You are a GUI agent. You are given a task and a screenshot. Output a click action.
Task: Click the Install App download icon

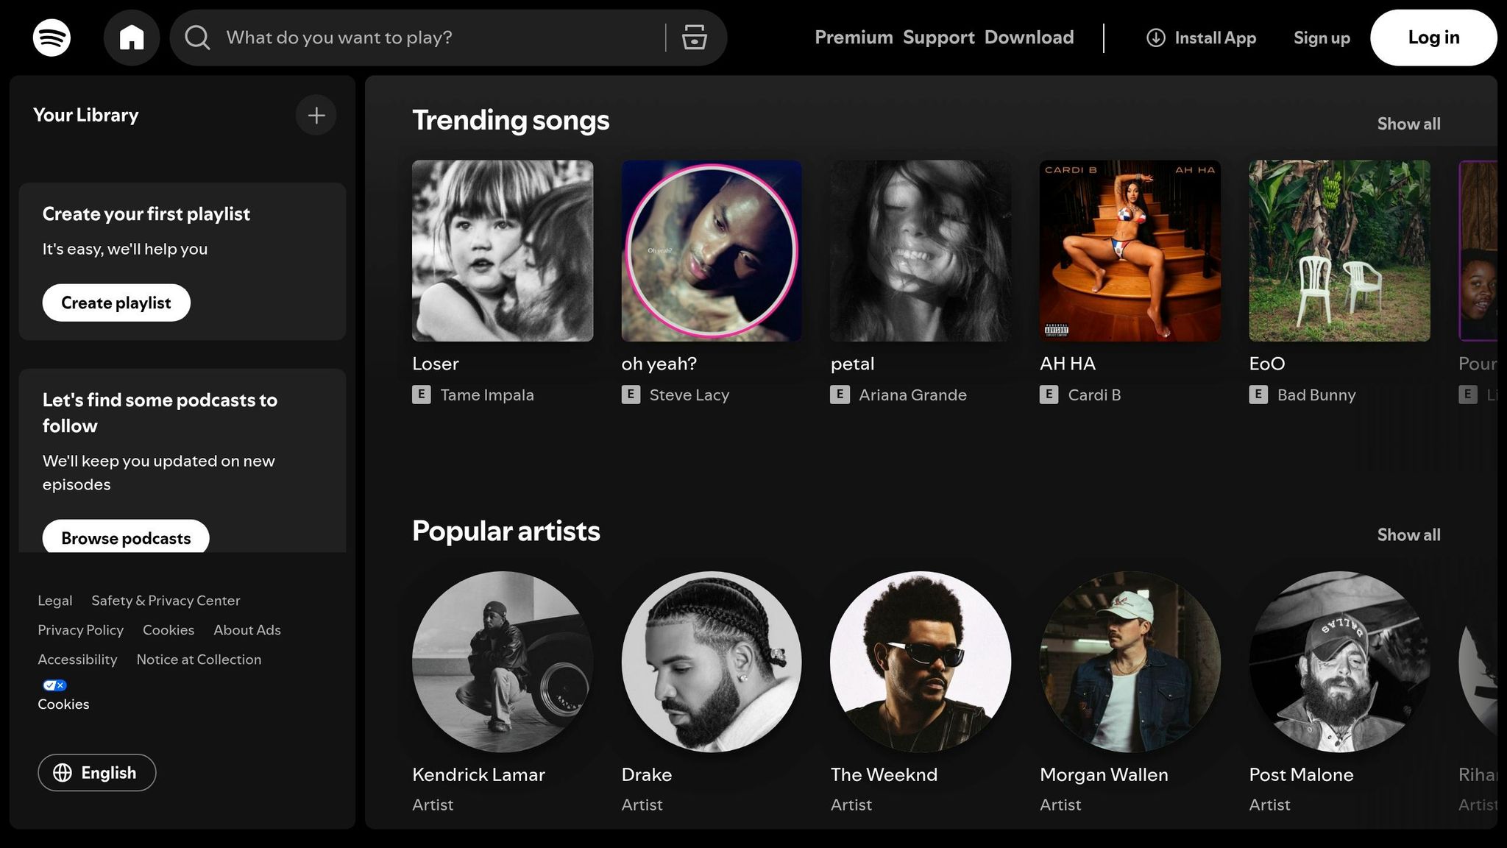pos(1156,38)
